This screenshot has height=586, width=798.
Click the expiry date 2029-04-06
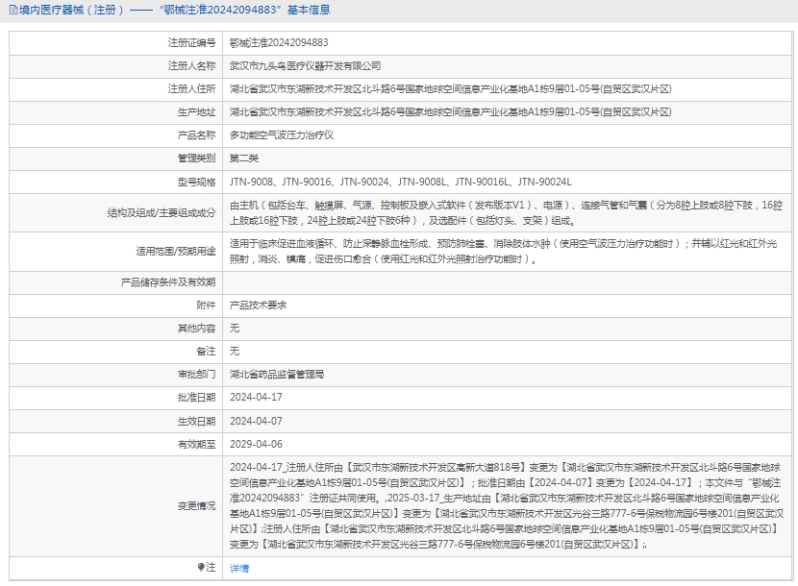pyautogui.click(x=257, y=445)
